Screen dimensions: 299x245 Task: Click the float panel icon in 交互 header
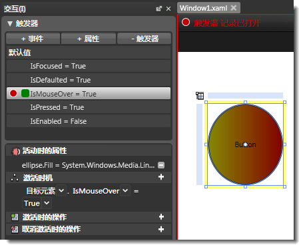click(158, 9)
